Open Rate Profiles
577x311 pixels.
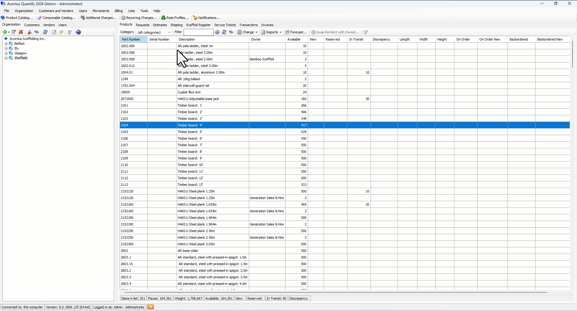pyautogui.click(x=175, y=18)
